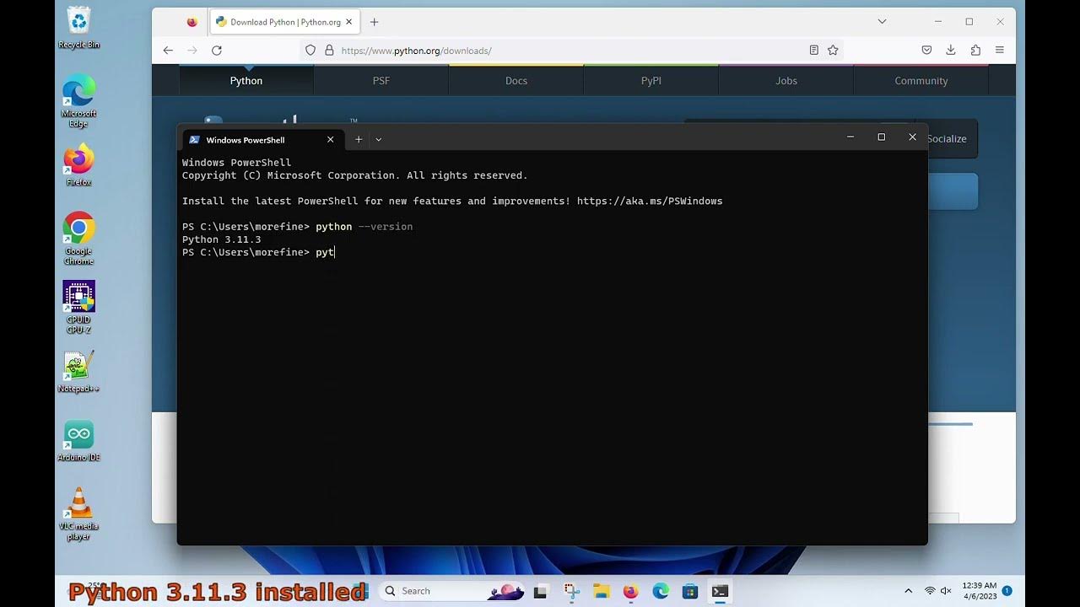Open Task View from the taskbar
1080x607 pixels.
point(541,591)
